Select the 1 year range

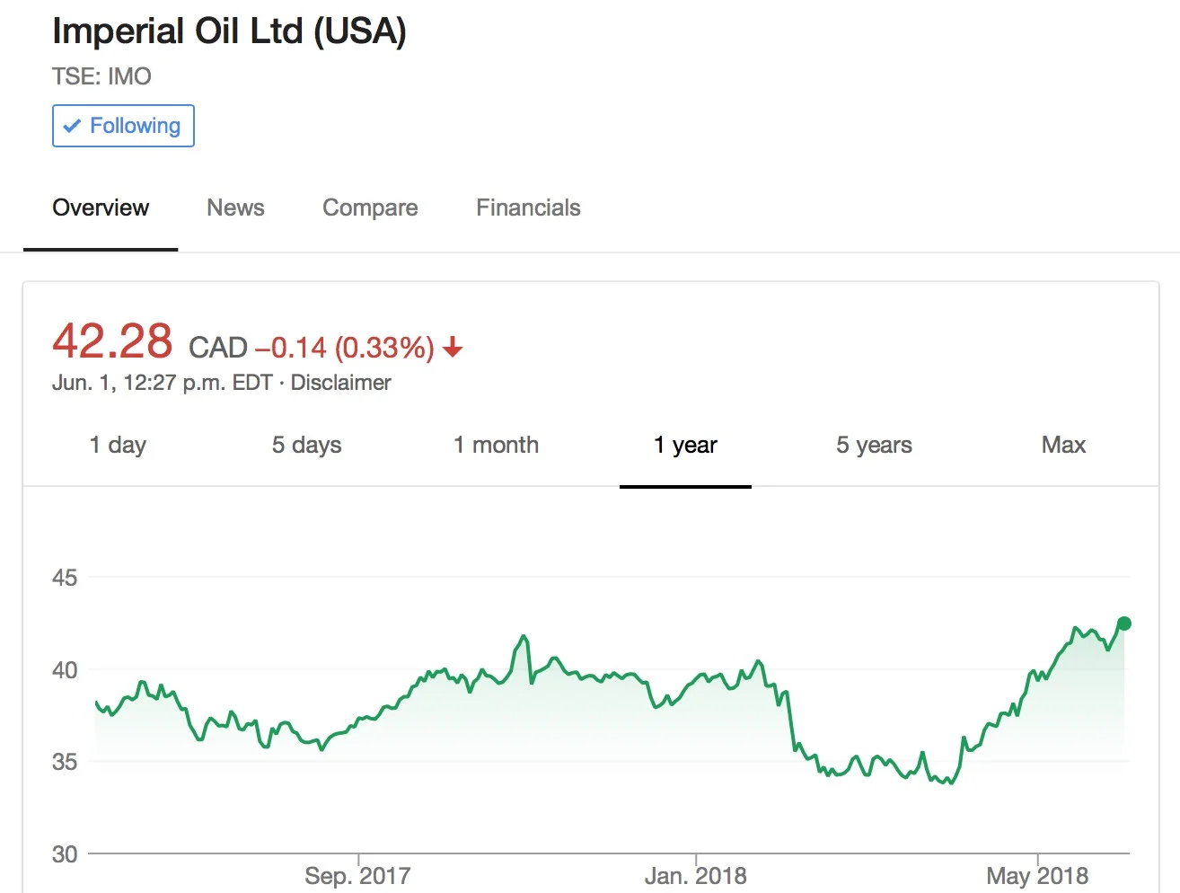[685, 445]
